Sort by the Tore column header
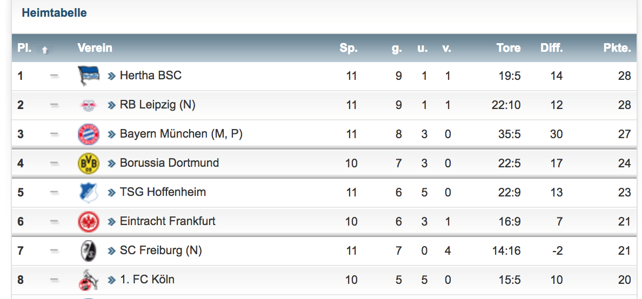Image resolution: width=642 pixels, height=299 pixels. coord(509,48)
